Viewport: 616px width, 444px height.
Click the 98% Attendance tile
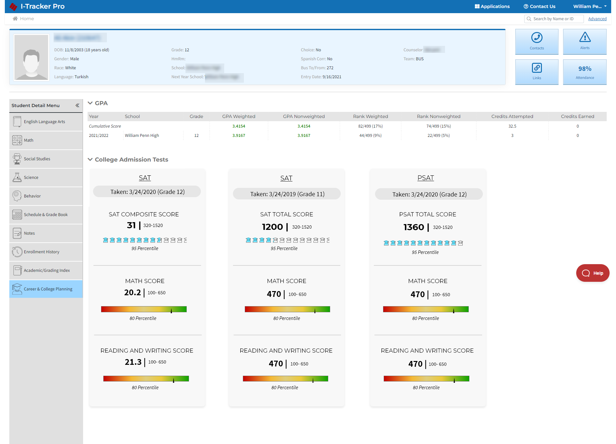(x=585, y=72)
